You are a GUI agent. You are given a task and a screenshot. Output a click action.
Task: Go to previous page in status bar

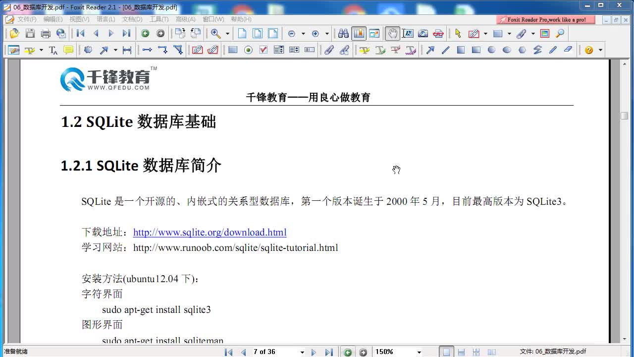(244, 352)
